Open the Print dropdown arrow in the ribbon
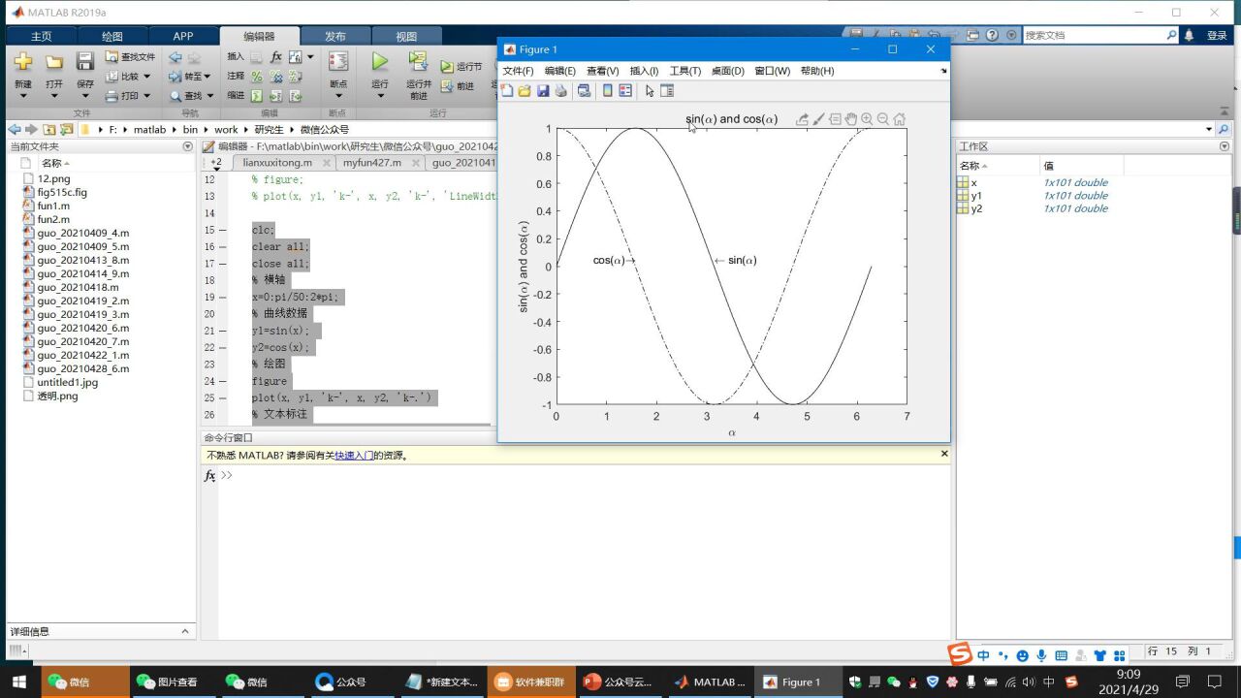Image resolution: width=1241 pixels, height=698 pixels. point(147,96)
